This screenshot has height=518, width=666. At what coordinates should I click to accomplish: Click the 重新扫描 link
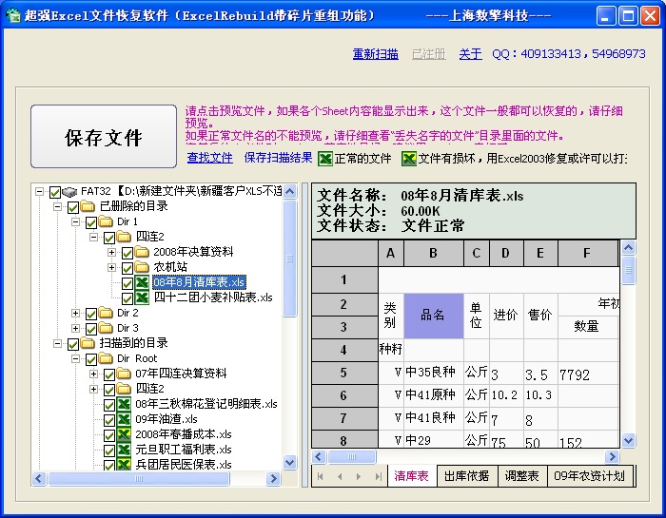pyautogui.click(x=375, y=54)
